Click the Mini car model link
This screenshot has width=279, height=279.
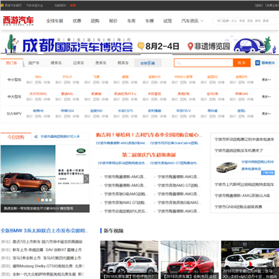38,77
